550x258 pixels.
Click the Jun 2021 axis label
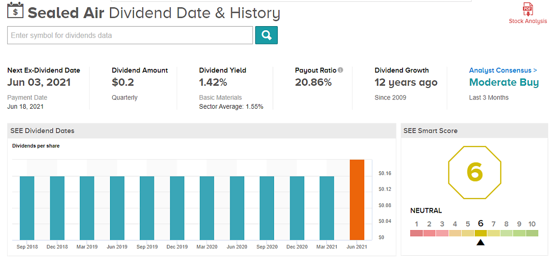(357, 247)
